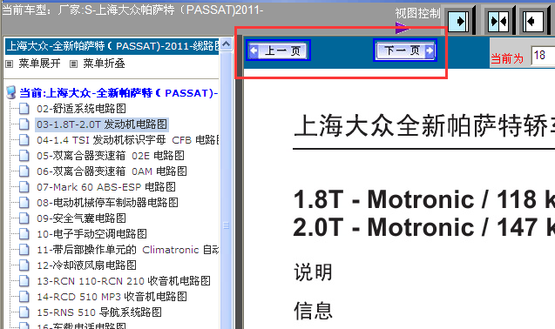Open 03-1.8T-2.0T 发动机电路图
Image resolution: width=555 pixels, height=329 pixels.
102,124
